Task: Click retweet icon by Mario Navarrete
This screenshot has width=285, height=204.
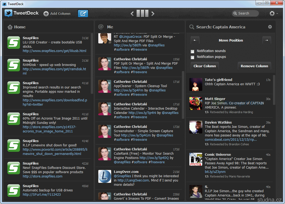Action: pyautogui.click(x=207, y=176)
